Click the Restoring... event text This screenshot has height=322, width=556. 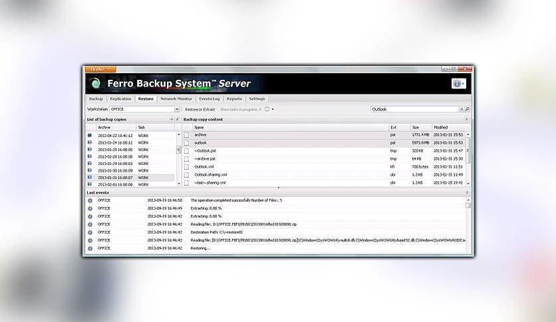pyautogui.click(x=200, y=249)
